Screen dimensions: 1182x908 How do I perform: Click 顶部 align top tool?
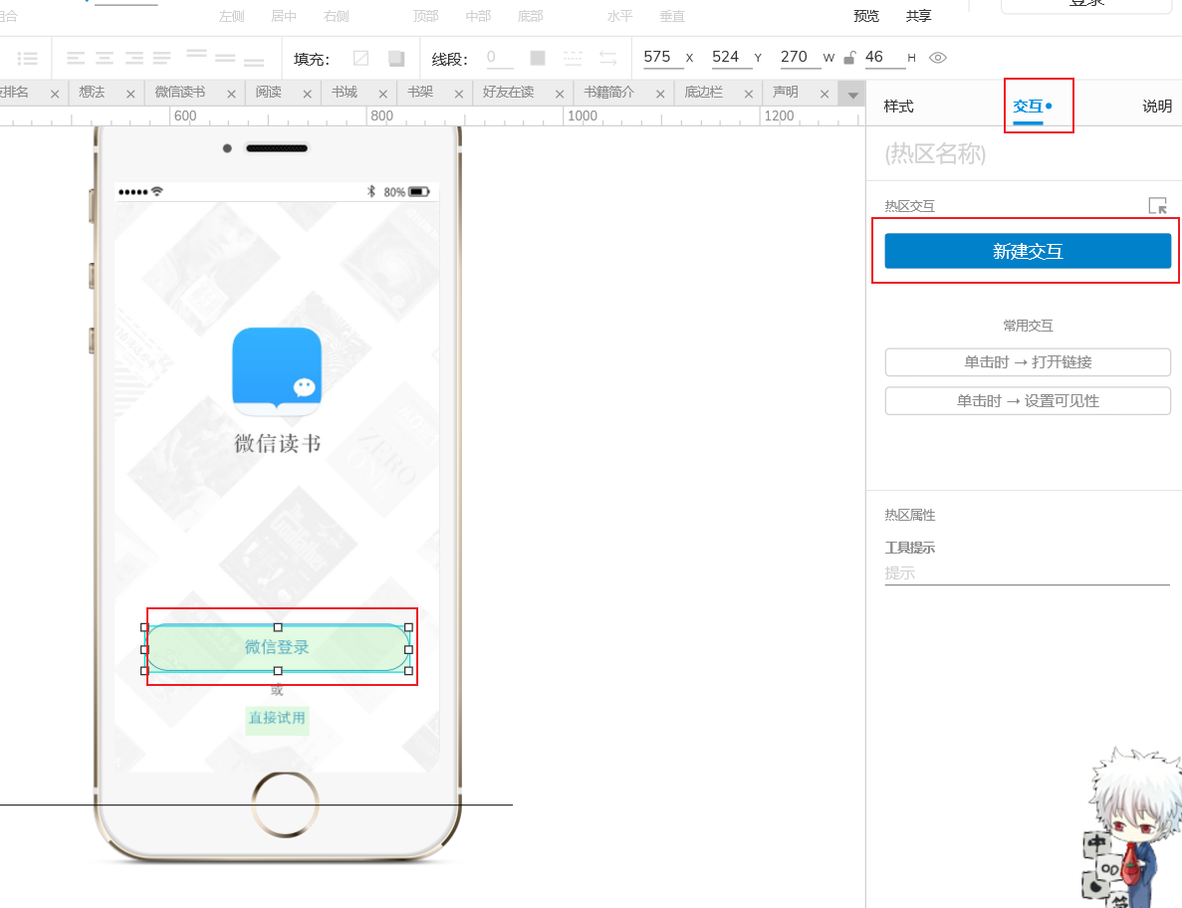426,16
